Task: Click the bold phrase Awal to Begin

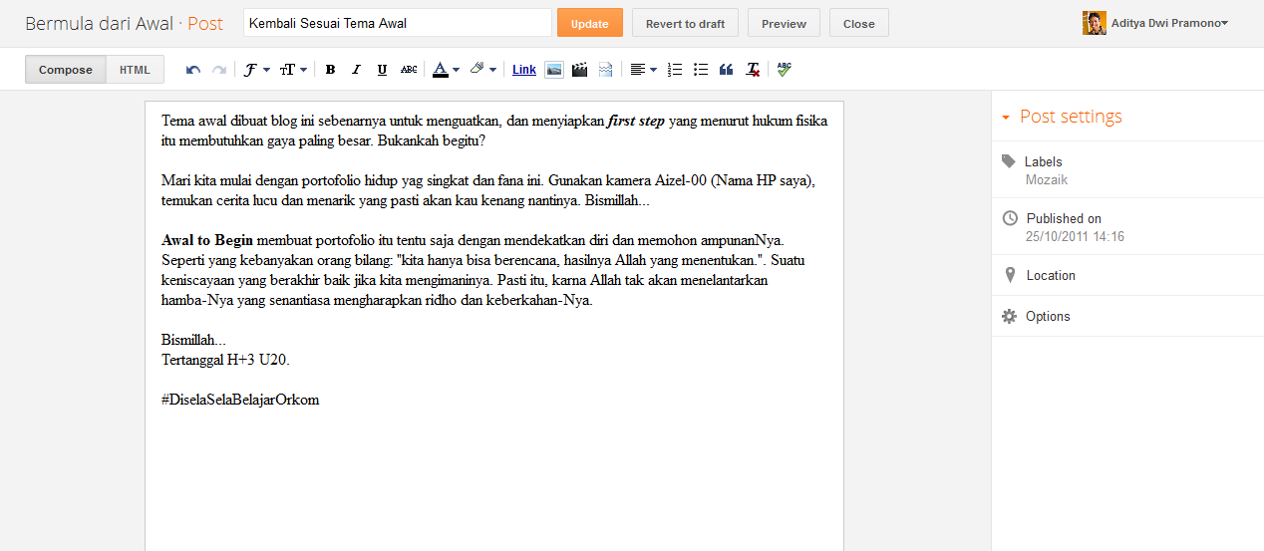Action: point(207,240)
